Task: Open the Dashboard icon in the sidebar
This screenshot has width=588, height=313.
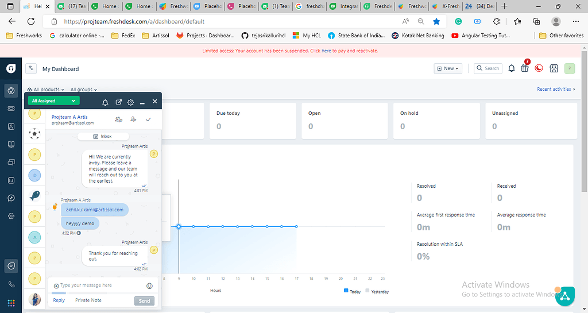Action: [x=11, y=90]
